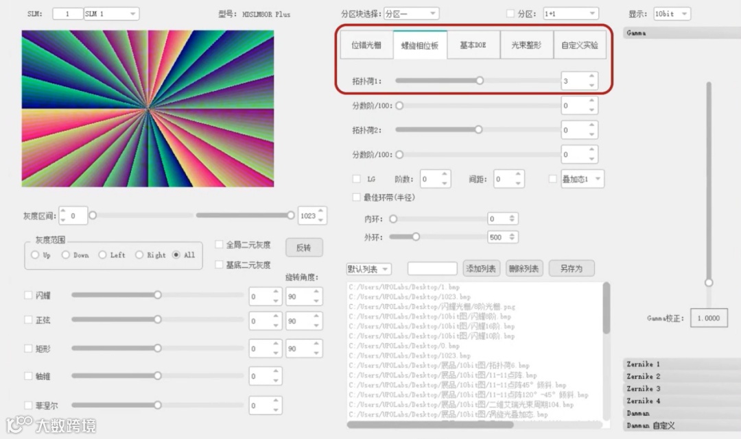Toggle the LG checkbox

coord(356,179)
